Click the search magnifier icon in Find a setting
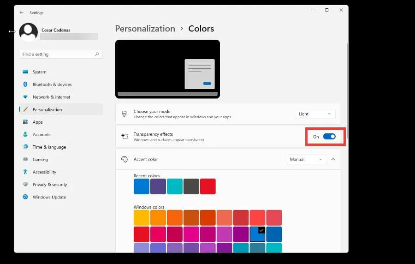Screen dimensions: 415x264 click(97, 54)
